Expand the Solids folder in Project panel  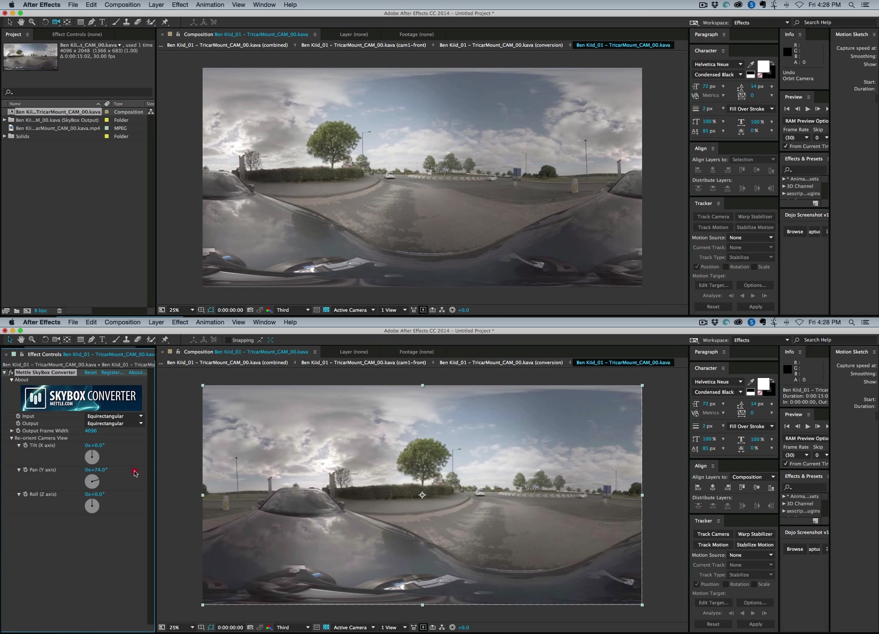pos(5,136)
